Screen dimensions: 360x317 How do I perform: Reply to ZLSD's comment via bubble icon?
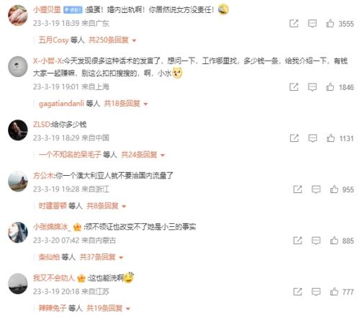[x=312, y=138]
